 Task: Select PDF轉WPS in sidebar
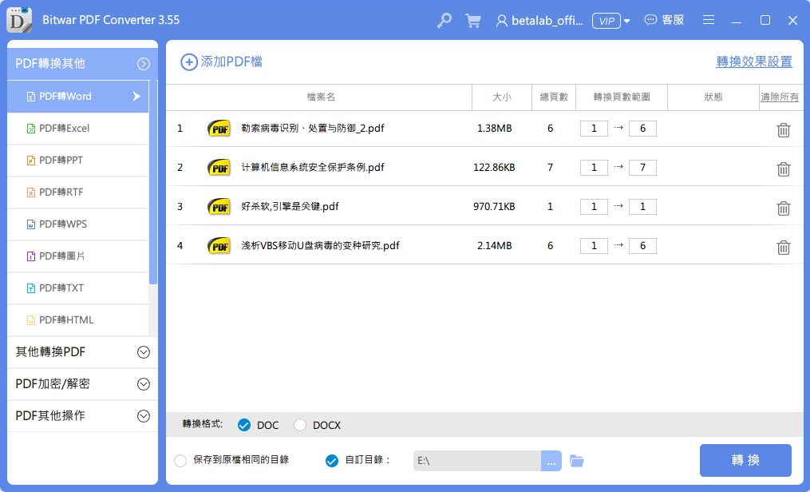tap(78, 224)
